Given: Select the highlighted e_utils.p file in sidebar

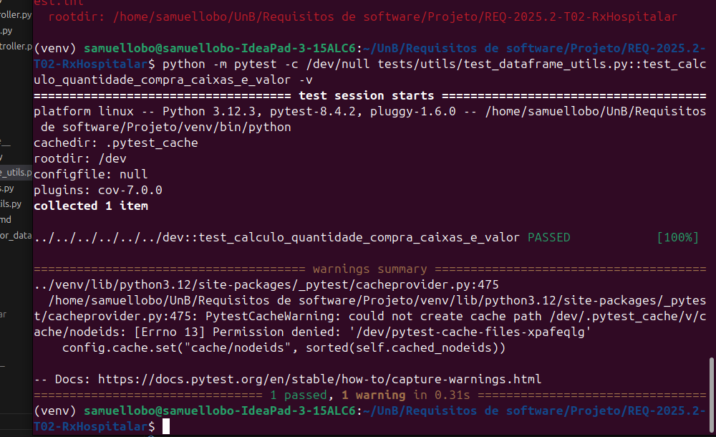Looking at the screenshot, I should pos(16,173).
